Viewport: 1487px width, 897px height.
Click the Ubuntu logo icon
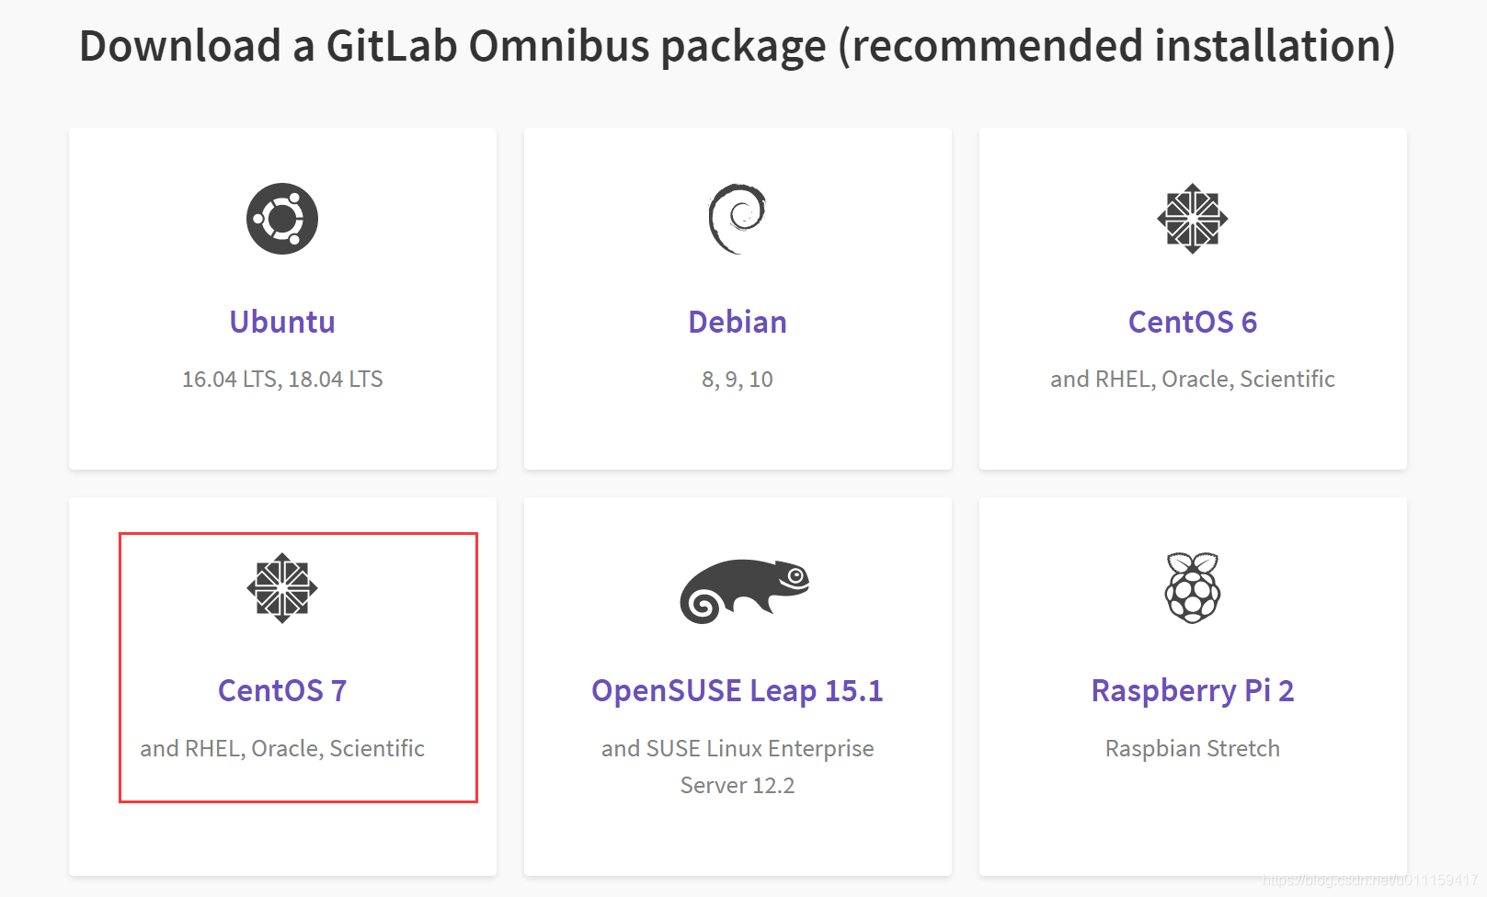click(x=282, y=218)
